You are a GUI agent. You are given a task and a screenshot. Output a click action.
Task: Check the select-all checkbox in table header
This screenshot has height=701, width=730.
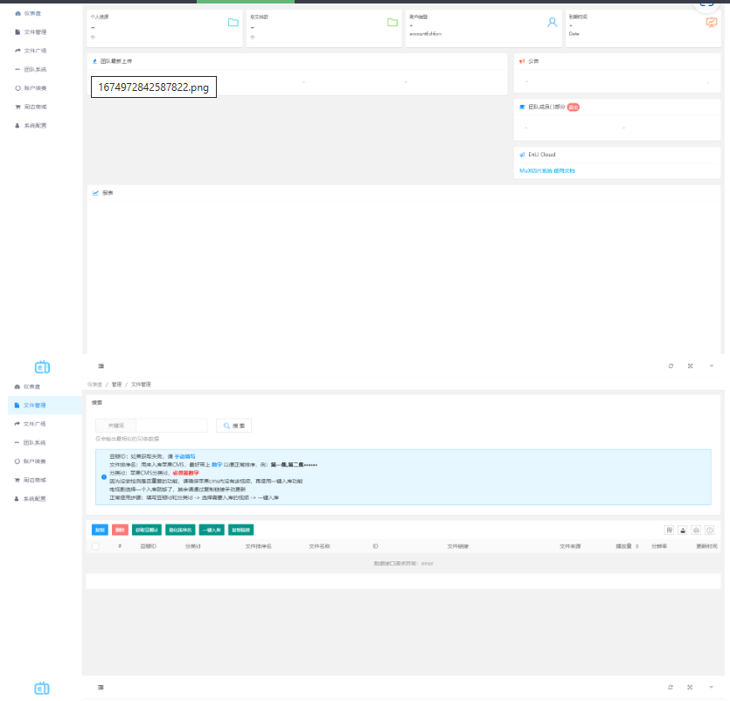(95, 546)
